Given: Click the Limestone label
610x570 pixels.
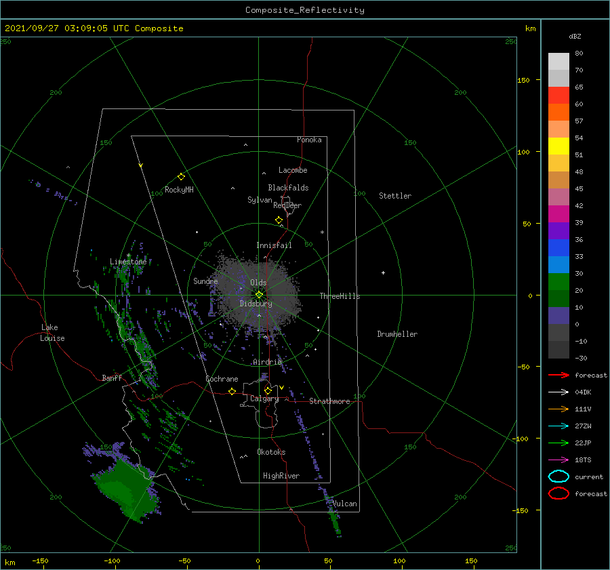Looking at the screenshot, I should point(128,262).
